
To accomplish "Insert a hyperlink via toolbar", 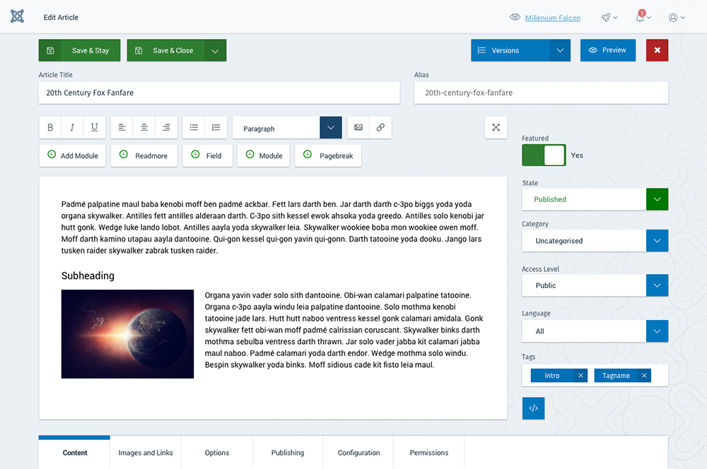I will [x=380, y=128].
